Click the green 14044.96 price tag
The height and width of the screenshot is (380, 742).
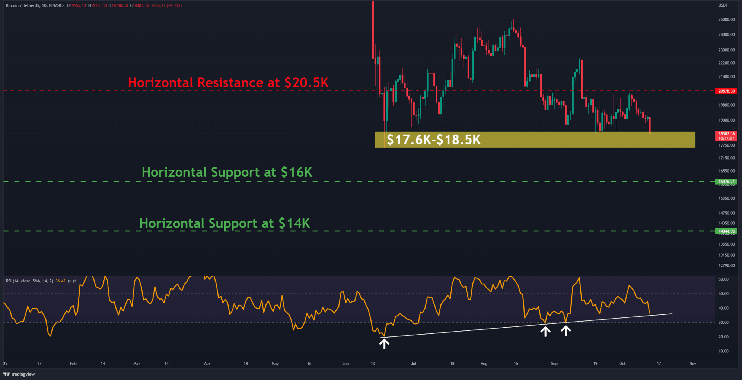point(726,231)
